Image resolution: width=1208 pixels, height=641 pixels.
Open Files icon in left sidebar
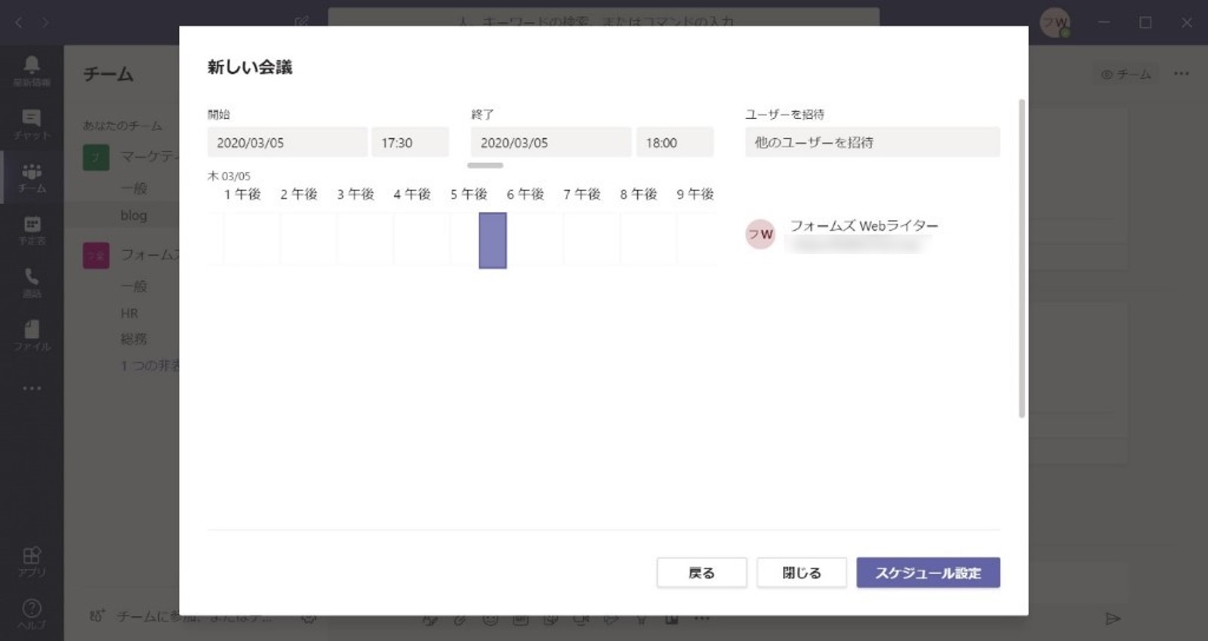pos(32,336)
